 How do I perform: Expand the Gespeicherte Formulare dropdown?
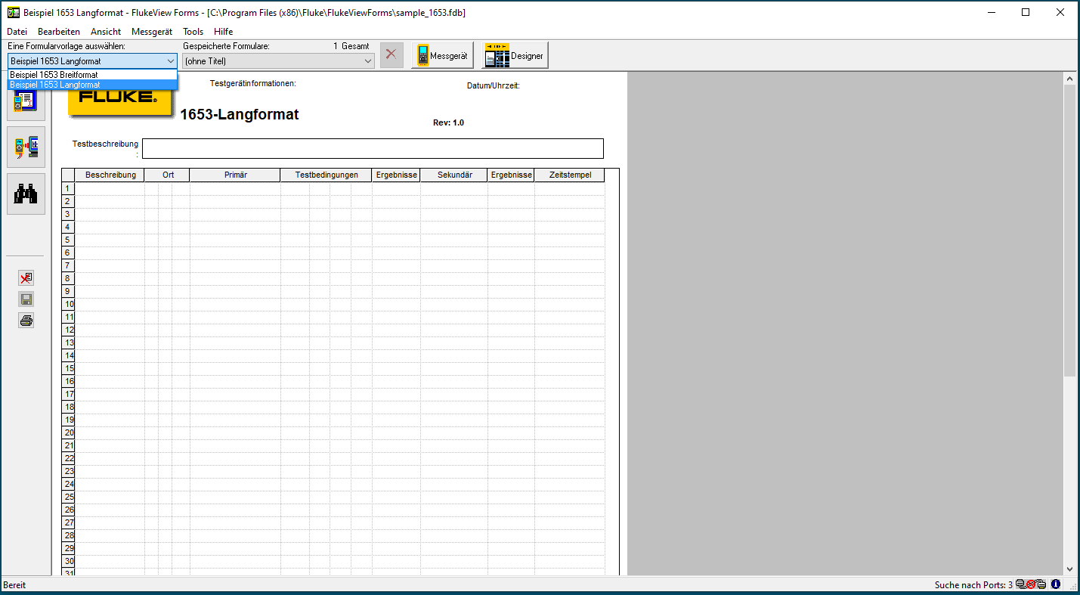367,61
